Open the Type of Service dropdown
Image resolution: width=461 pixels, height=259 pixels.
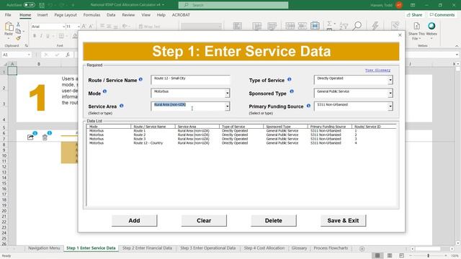390,80
